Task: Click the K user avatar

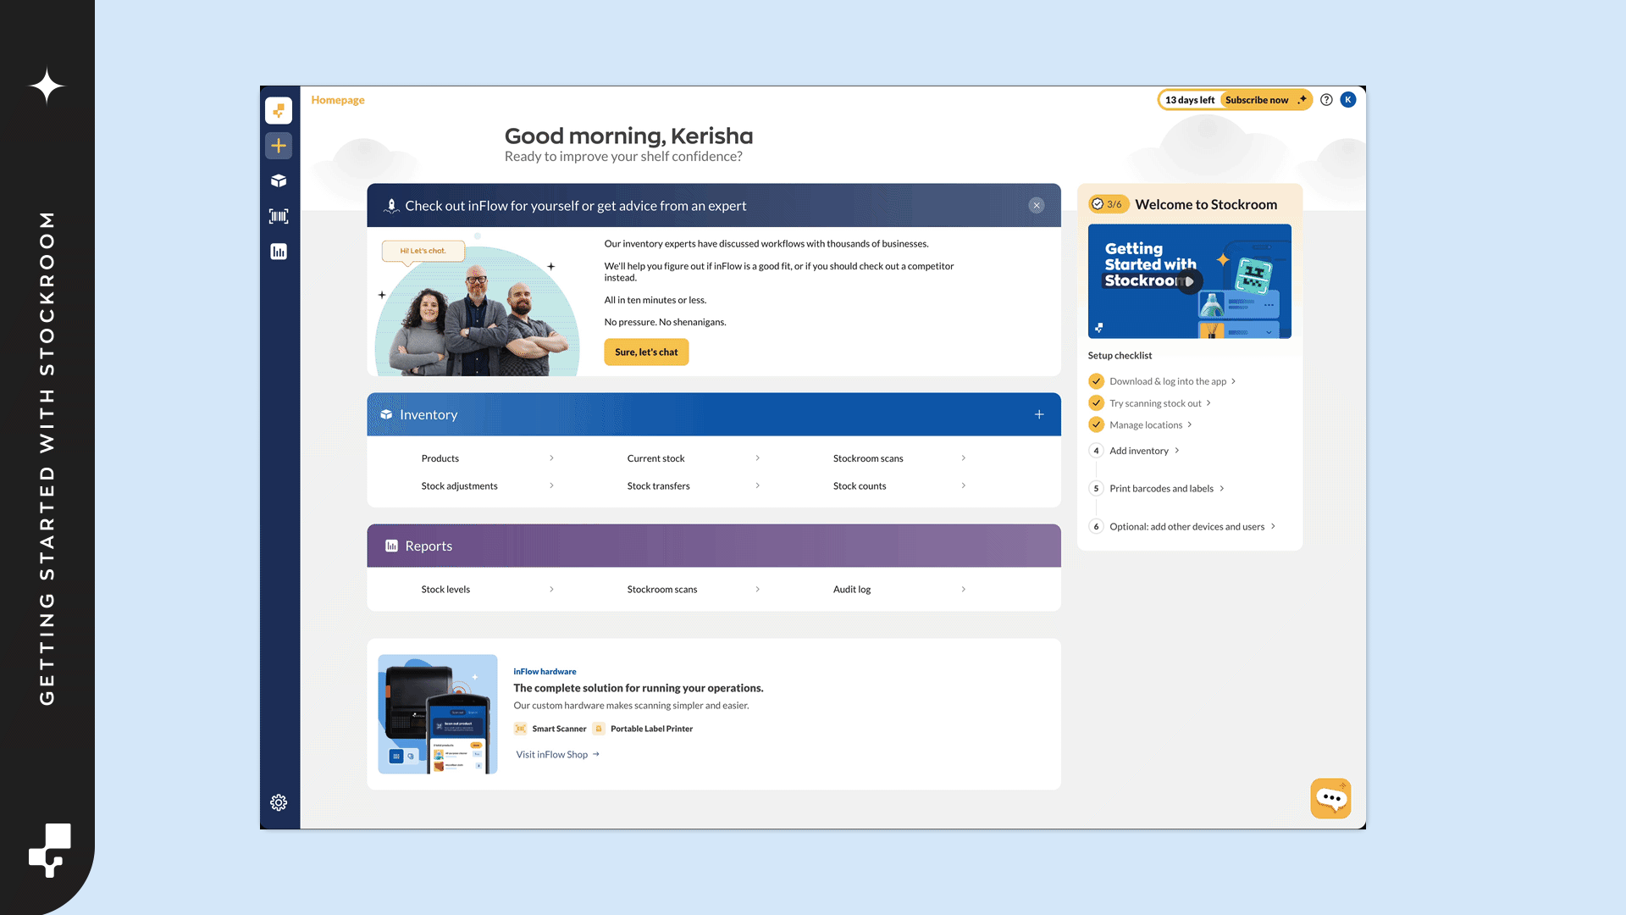Action: 1348,100
